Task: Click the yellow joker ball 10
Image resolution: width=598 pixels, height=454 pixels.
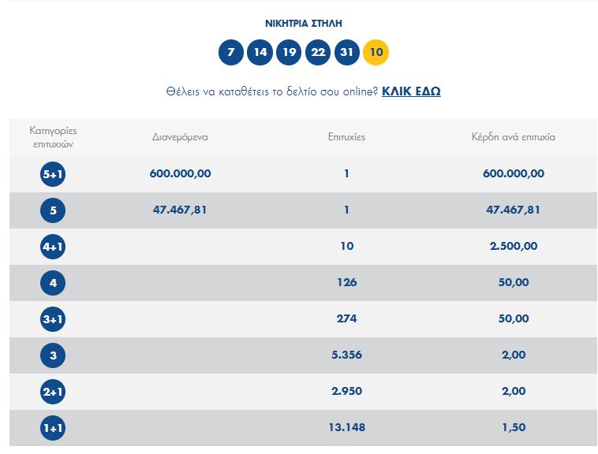Action: point(376,53)
